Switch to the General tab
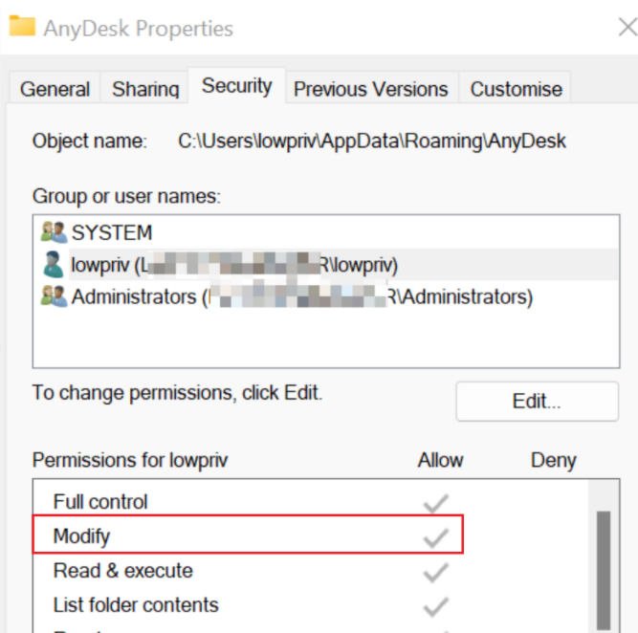Image resolution: width=638 pixels, height=633 pixels. coord(55,90)
